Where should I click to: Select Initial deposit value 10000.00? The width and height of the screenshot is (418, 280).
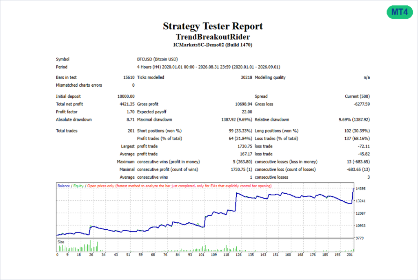[x=126, y=96]
